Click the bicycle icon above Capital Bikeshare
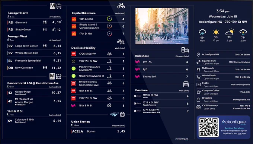Image resolution: width=253 pixels, height=144 pixels. tap(121, 6)
